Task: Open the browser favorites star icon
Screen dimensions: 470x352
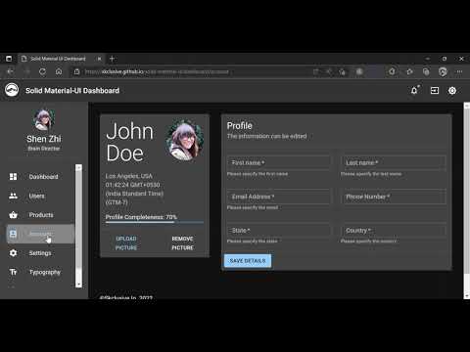Action: click(409, 71)
